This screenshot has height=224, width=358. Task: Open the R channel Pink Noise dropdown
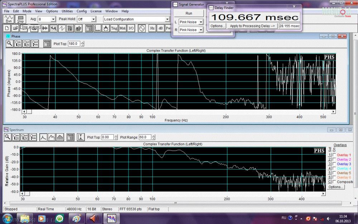pyautogui.click(x=201, y=30)
